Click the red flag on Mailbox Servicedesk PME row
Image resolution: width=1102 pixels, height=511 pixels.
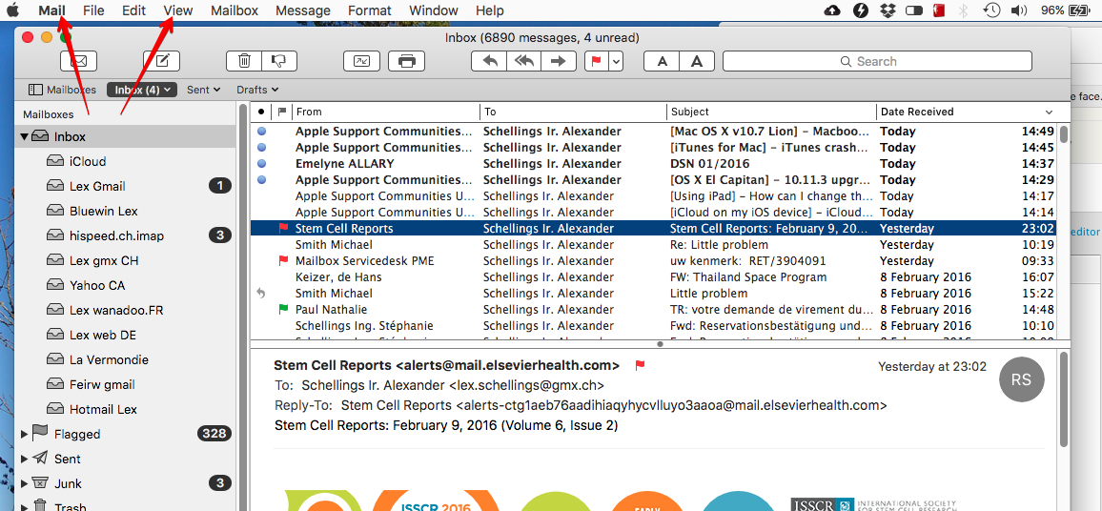(x=283, y=260)
